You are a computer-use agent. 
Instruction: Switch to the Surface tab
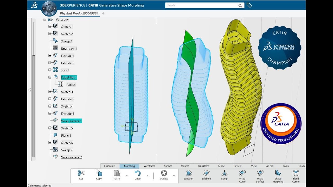[168, 166]
